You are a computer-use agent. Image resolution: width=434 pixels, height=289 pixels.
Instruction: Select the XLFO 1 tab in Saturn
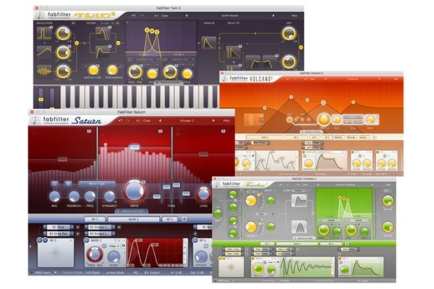(133, 219)
